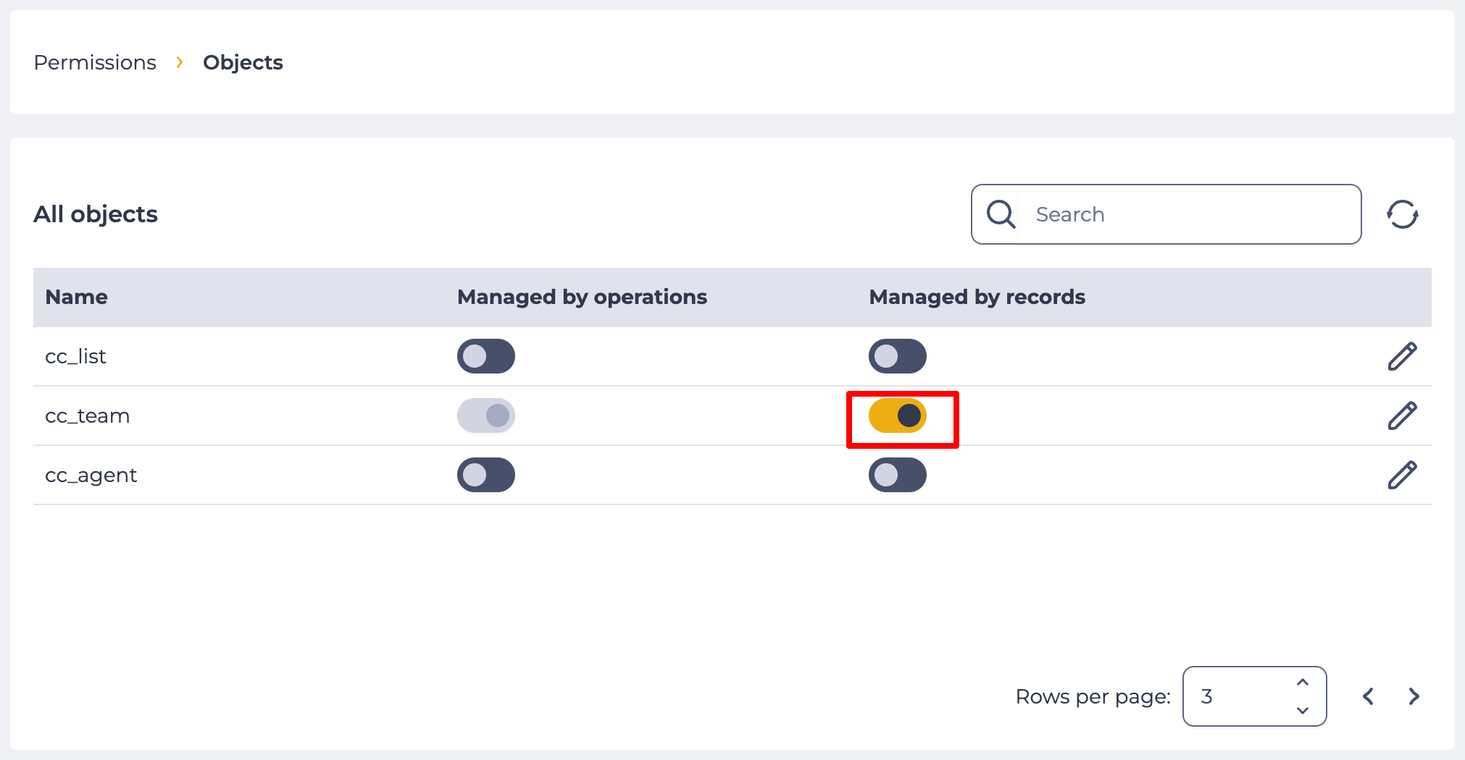
Task: Click the refresh table icon
Action: point(1403,214)
